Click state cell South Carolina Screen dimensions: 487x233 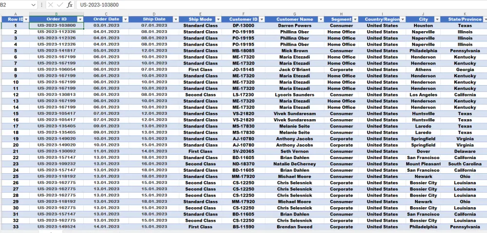pos(465,164)
